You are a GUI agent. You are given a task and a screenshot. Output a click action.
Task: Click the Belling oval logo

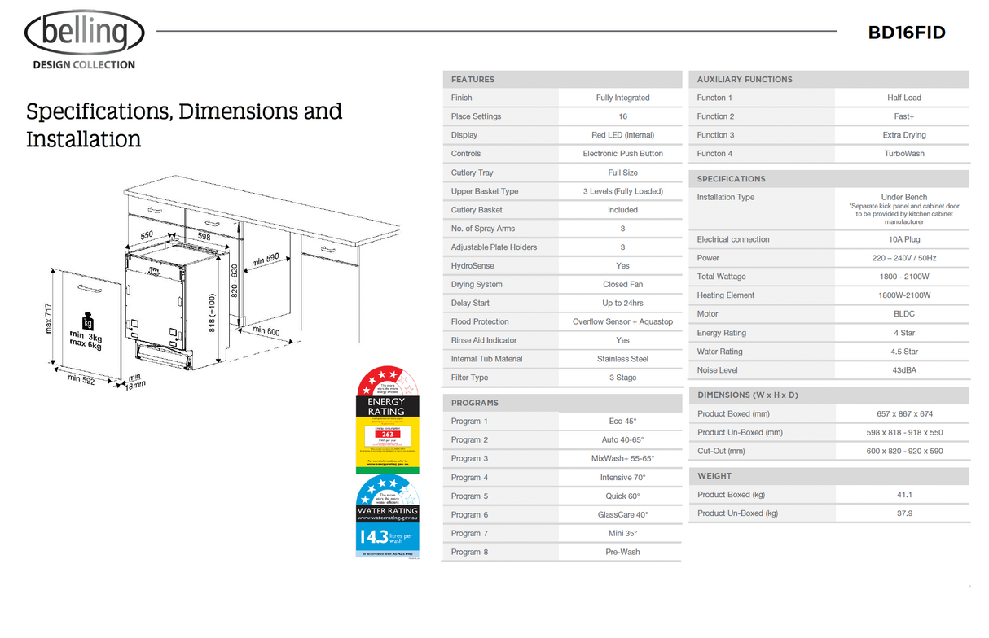85,33
